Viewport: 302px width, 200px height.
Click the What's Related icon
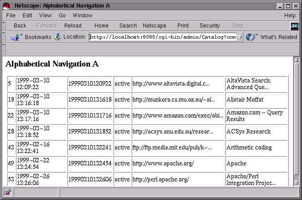coord(251,37)
